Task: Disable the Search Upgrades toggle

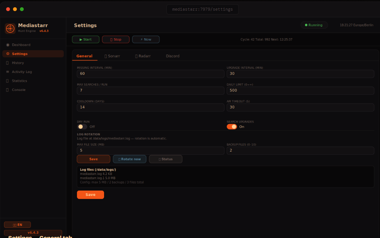Action: tap(232, 126)
